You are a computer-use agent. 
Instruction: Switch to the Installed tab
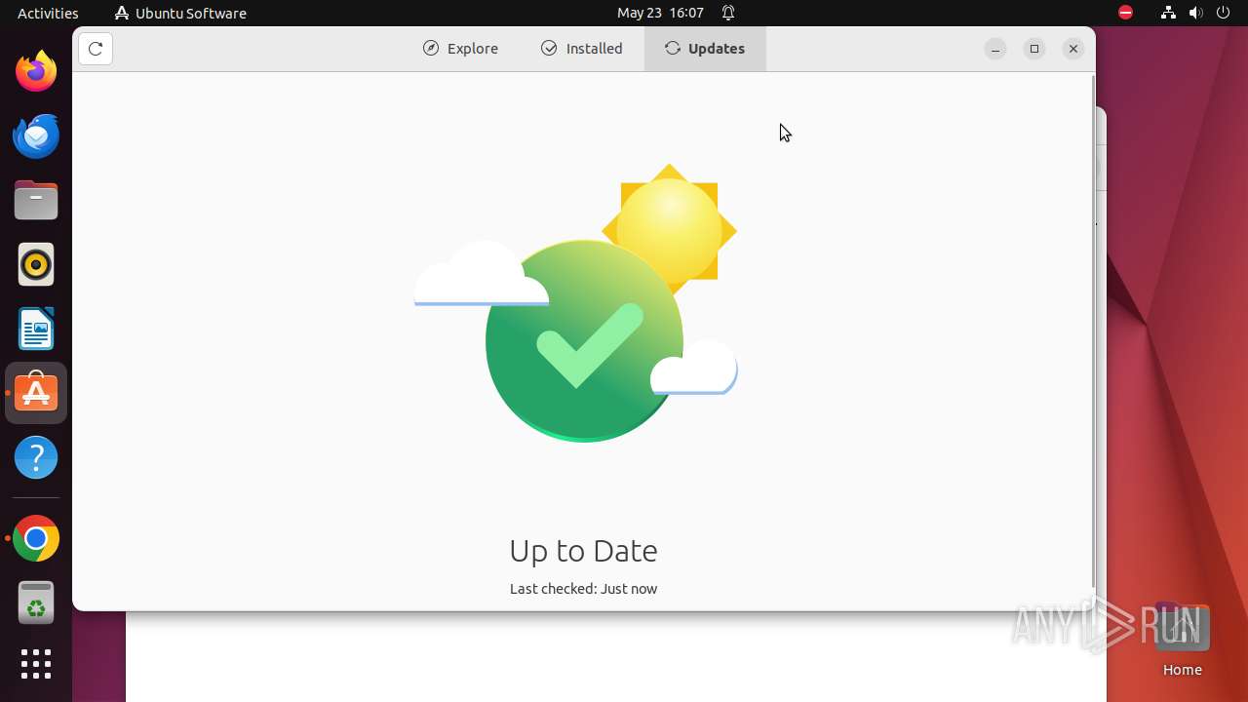coord(582,49)
